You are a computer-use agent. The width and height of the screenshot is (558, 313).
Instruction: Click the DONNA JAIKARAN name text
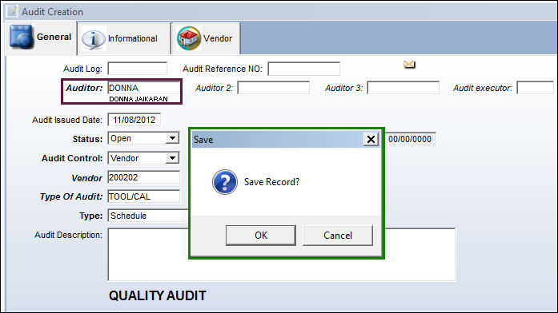[138, 99]
